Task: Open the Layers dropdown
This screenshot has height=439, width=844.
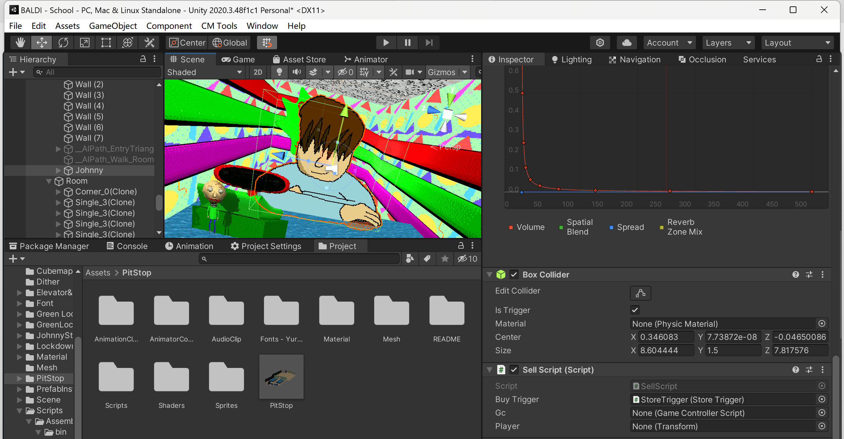Action: 728,43
